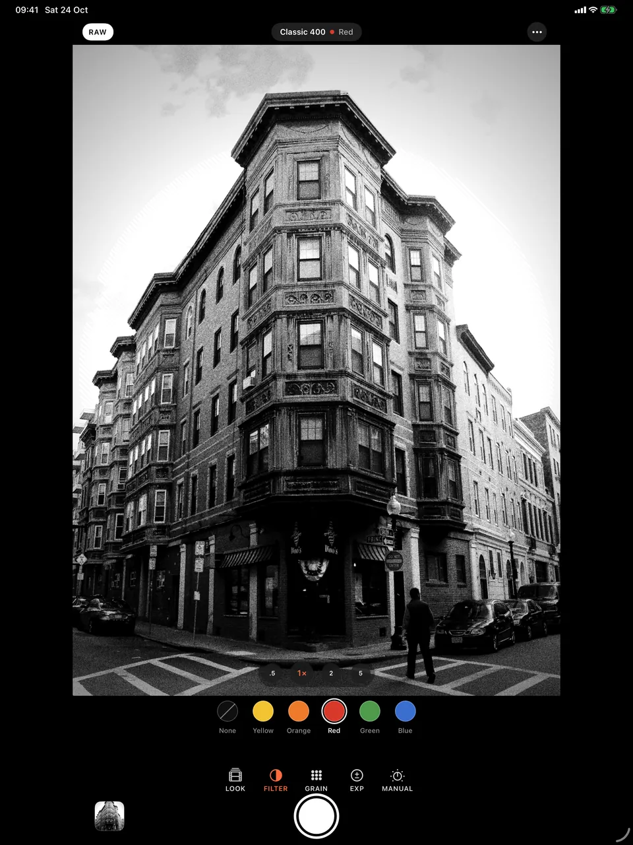Open the EXP exposure tab
The image size is (633, 845).
click(x=357, y=780)
